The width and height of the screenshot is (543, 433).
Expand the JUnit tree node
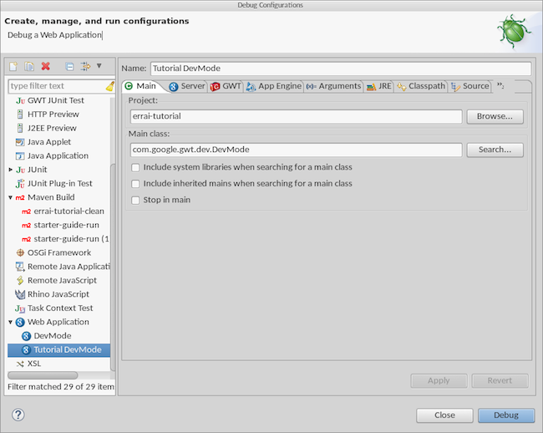pyautogui.click(x=10, y=170)
